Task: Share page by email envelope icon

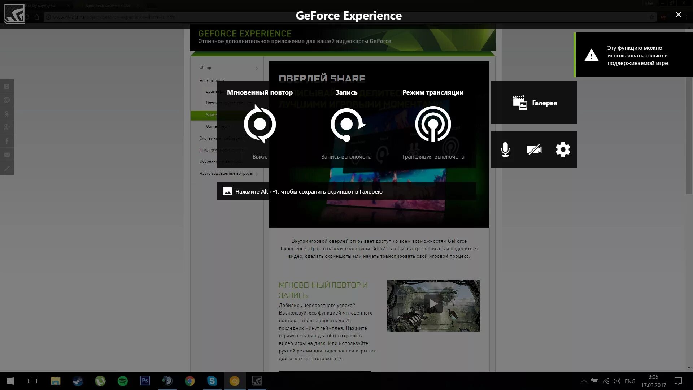Action: click(6, 155)
